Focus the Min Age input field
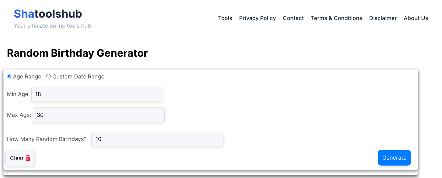The height and width of the screenshot is (178, 442). point(97,94)
